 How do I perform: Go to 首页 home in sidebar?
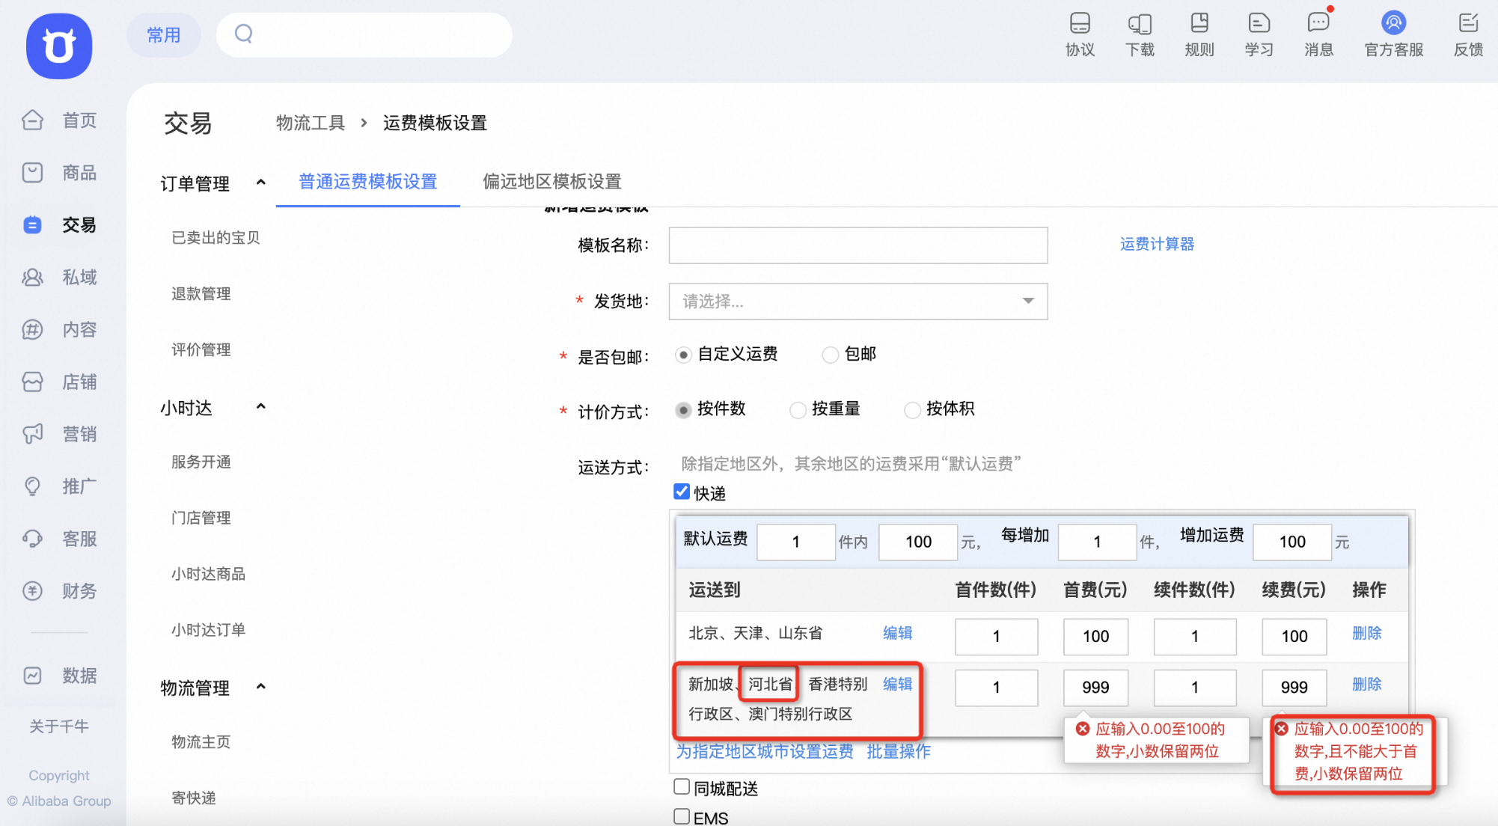pos(60,120)
